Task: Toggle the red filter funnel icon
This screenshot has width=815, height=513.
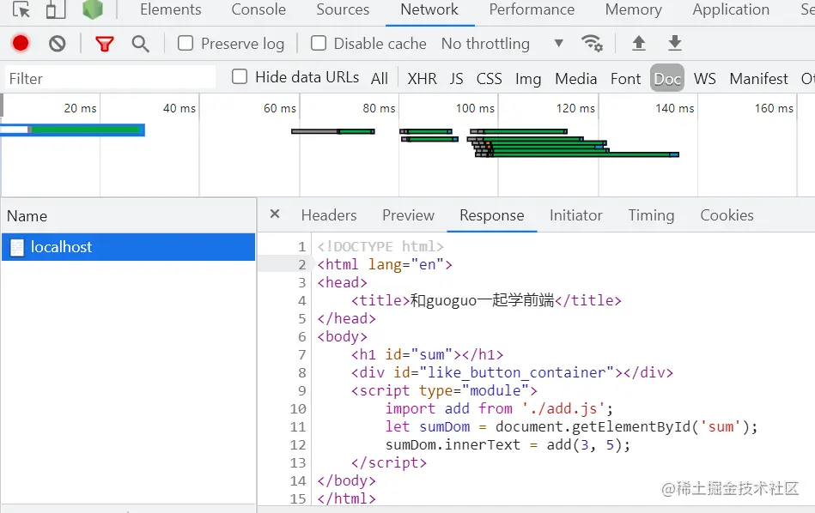Action: (x=105, y=44)
